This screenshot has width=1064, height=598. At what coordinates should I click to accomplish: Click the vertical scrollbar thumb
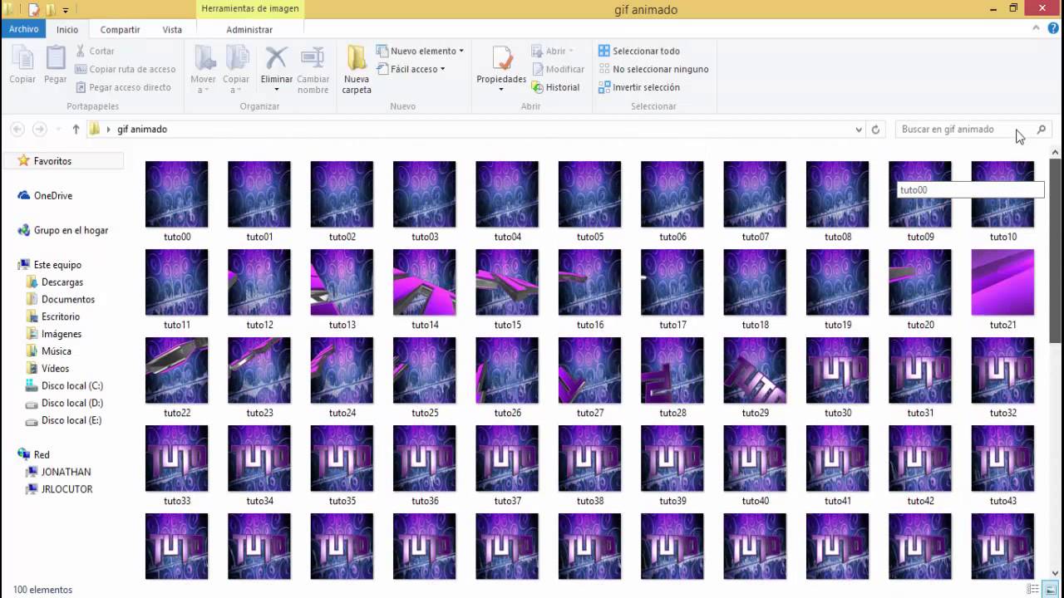coord(1056,249)
